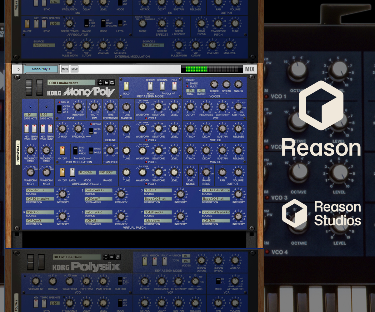Collapse the MonoPoly 1 device with the fold arrow
Screen dimensions: 375x312
click(x=18, y=69)
